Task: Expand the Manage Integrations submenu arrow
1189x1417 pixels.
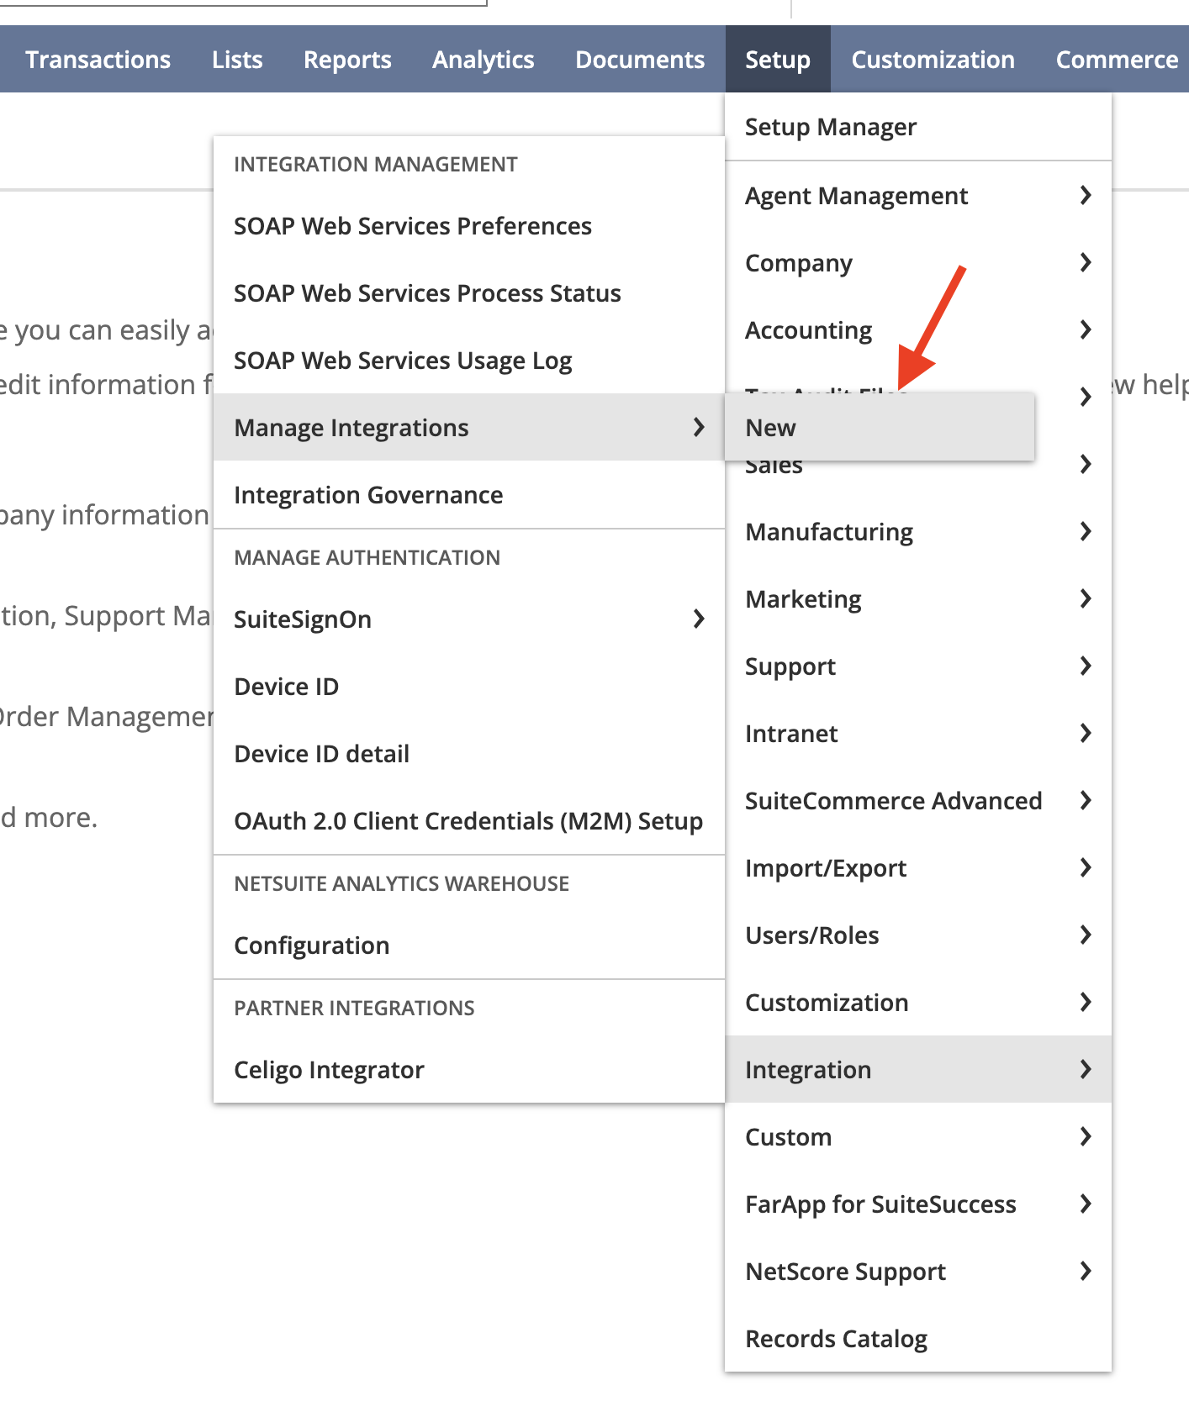Action: (x=698, y=428)
